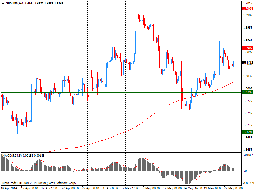
Task: Click the 1.6805 value on the price scale
Action: click(248, 88)
